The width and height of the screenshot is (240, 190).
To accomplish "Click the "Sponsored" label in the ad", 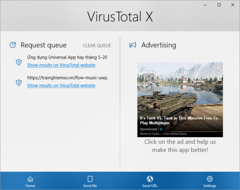I will pos(148,129).
